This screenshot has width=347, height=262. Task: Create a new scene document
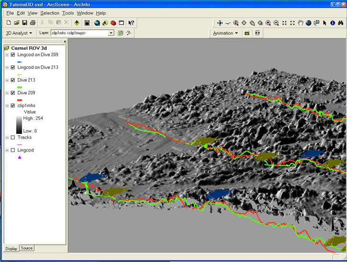point(9,23)
